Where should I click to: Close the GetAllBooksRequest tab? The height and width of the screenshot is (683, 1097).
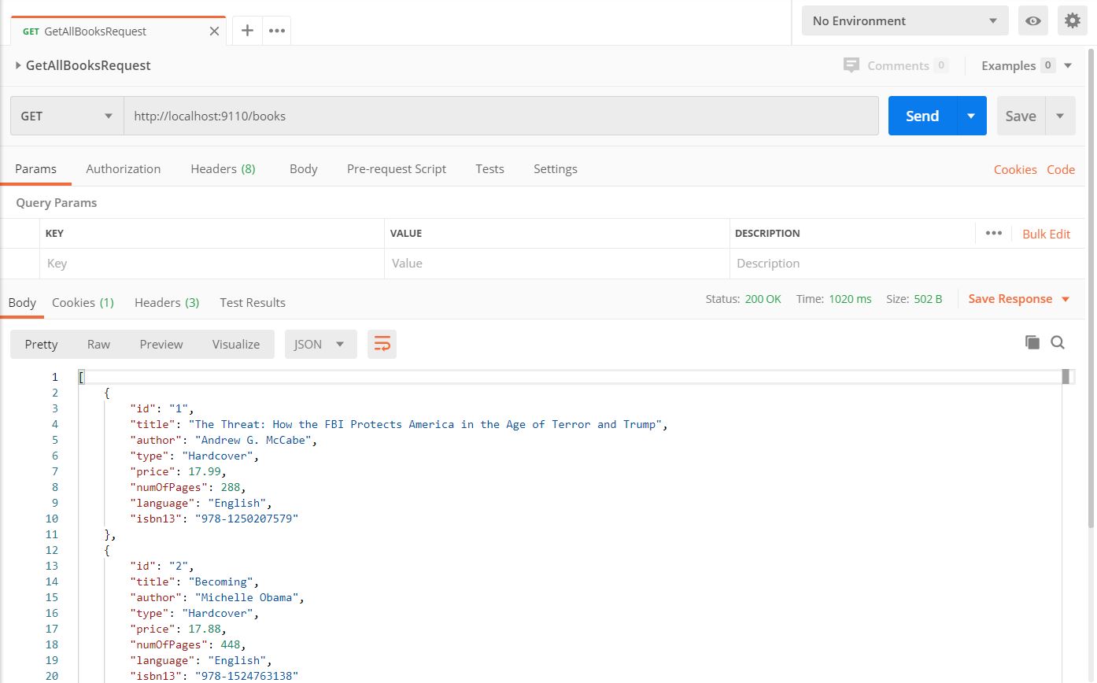click(214, 31)
